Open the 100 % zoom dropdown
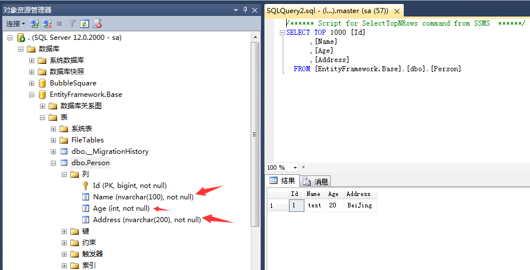This screenshot has width=530, height=270. (295, 167)
